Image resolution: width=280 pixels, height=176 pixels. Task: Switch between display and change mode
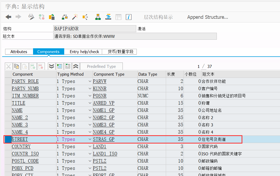(x=31, y=17)
